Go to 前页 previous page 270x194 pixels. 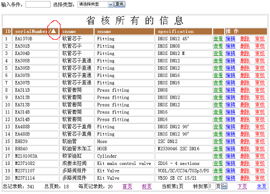tap(147, 186)
